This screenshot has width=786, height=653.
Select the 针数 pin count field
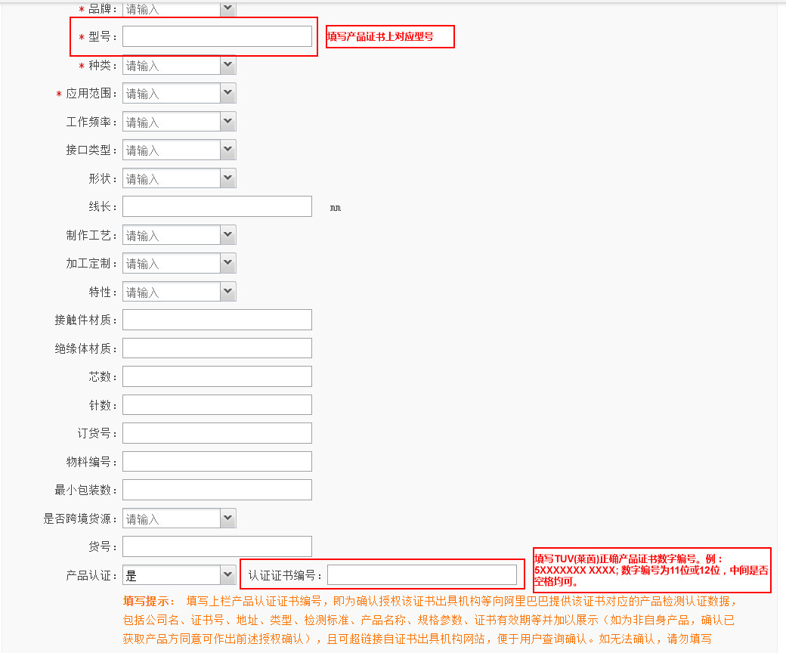pyautogui.click(x=217, y=404)
